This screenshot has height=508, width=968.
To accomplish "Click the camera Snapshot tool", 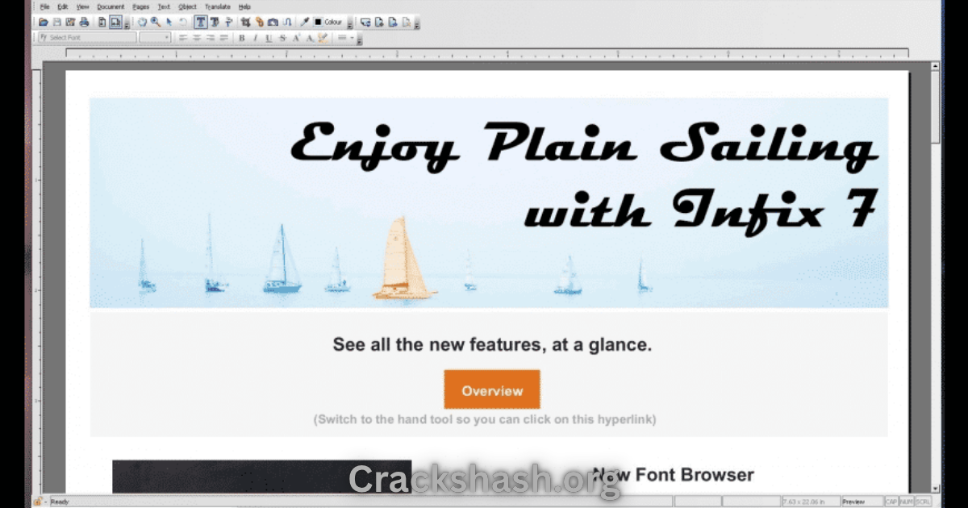I will tap(273, 23).
